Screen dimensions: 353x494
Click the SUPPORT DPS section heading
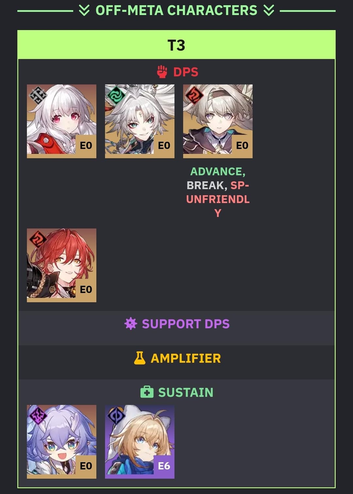tap(186, 324)
